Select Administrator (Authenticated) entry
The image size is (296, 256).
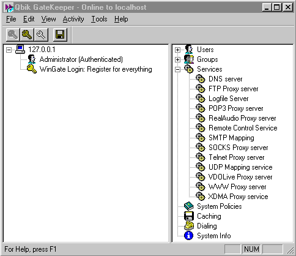point(81,59)
